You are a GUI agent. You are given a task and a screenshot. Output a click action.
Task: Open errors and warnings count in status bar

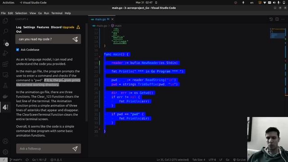coord(56,160)
